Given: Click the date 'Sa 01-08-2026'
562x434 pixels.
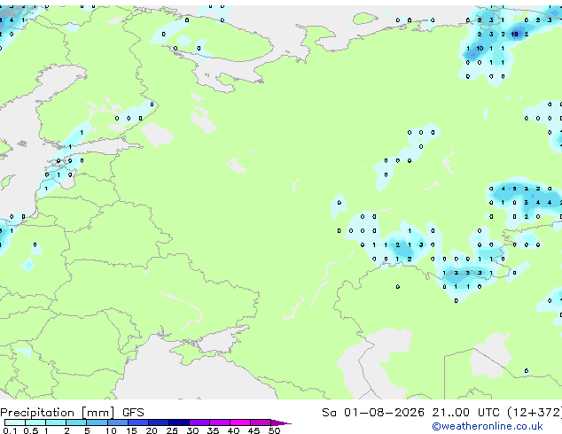Looking at the screenshot, I should point(373,413).
